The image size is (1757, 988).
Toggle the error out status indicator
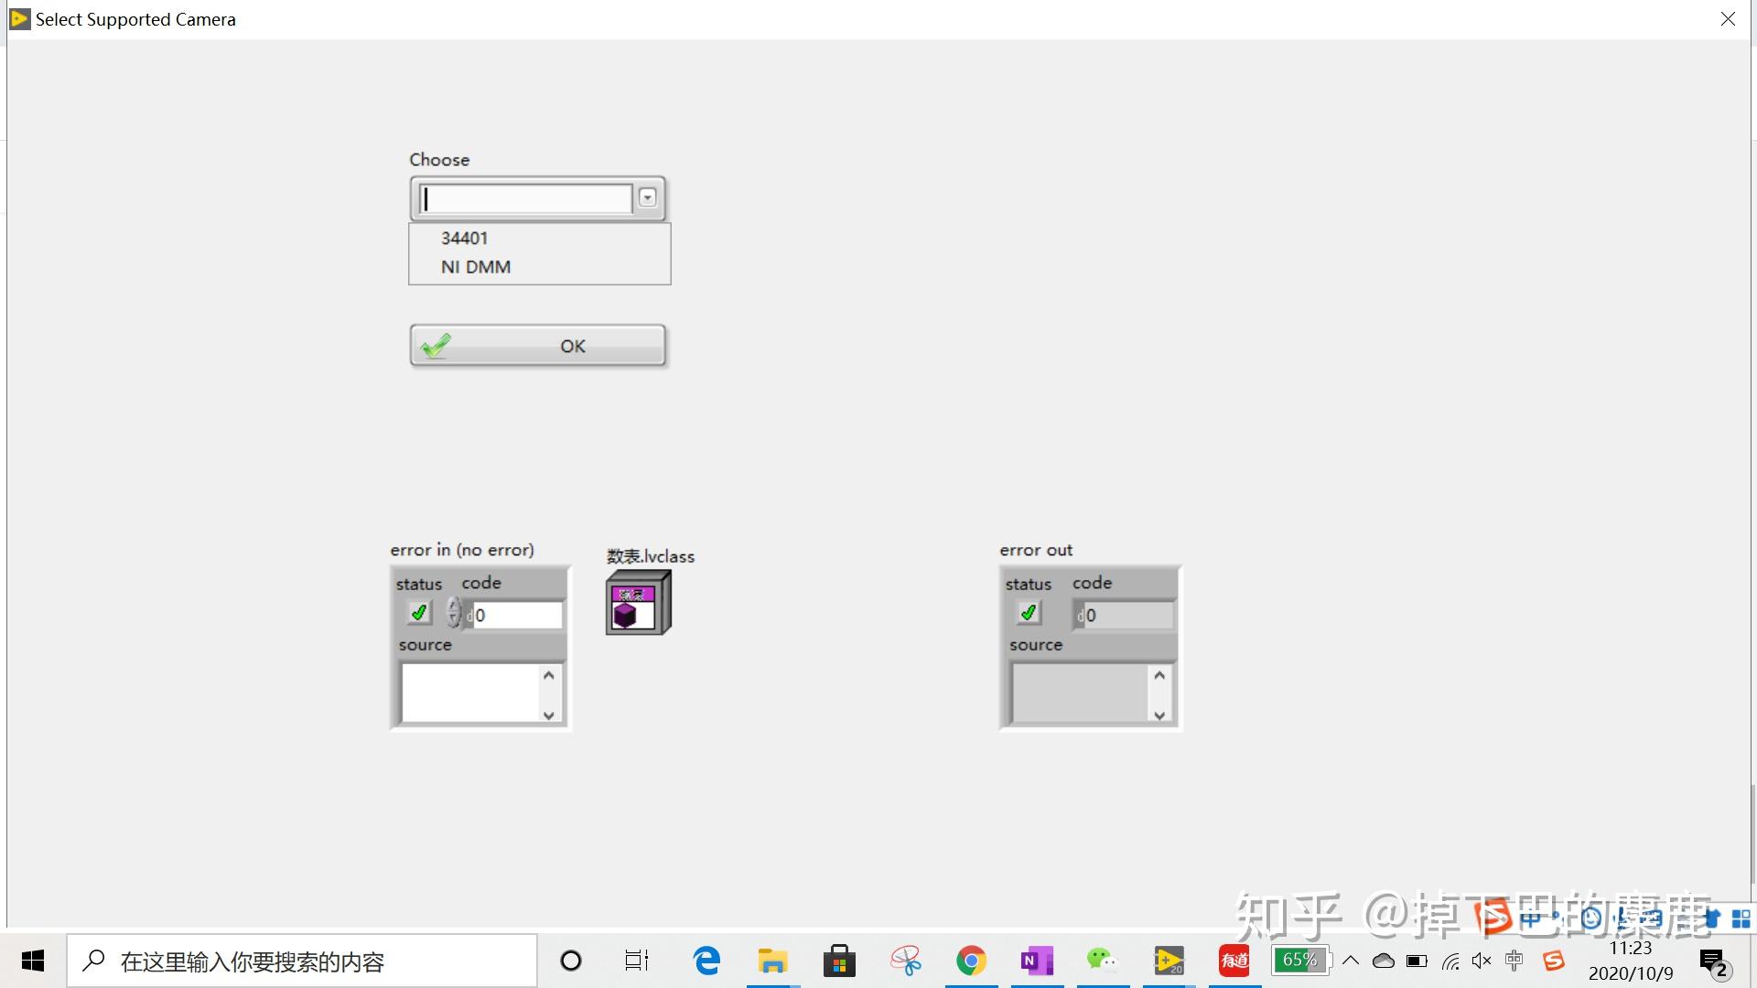pyautogui.click(x=1029, y=613)
